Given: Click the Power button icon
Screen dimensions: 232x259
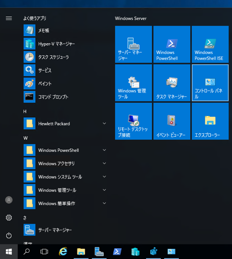Looking at the screenshot, I should (x=9, y=235).
